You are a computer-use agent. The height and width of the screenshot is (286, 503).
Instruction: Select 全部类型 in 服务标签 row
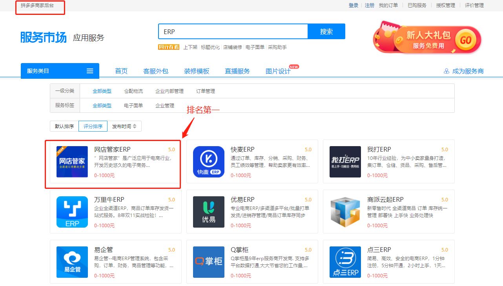pos(102,105)
